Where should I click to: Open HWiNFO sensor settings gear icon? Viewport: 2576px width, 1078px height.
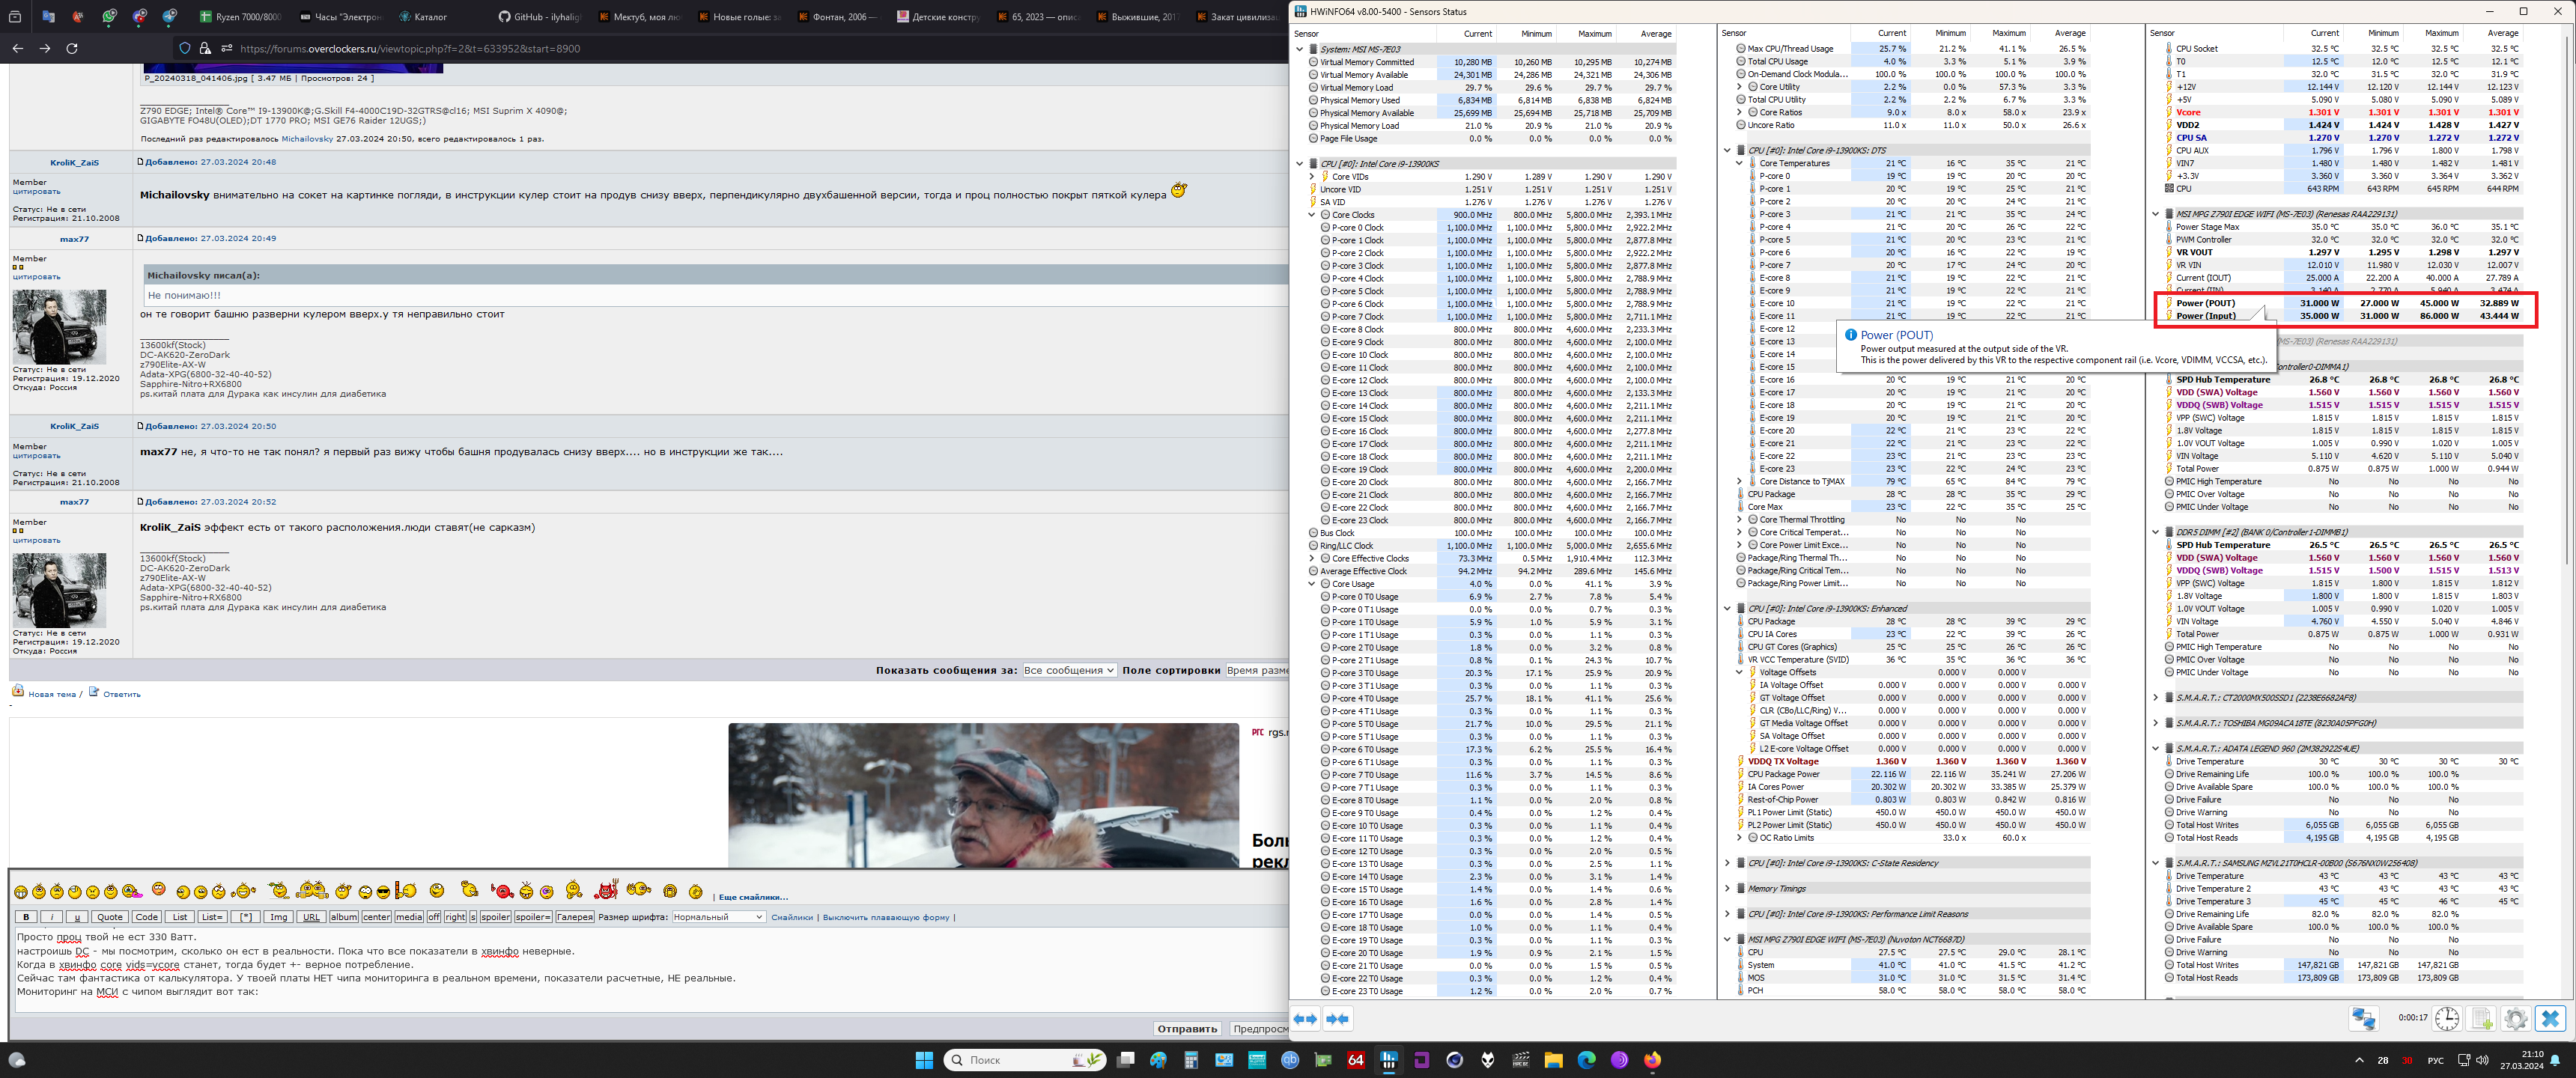coord(2515,1018)
